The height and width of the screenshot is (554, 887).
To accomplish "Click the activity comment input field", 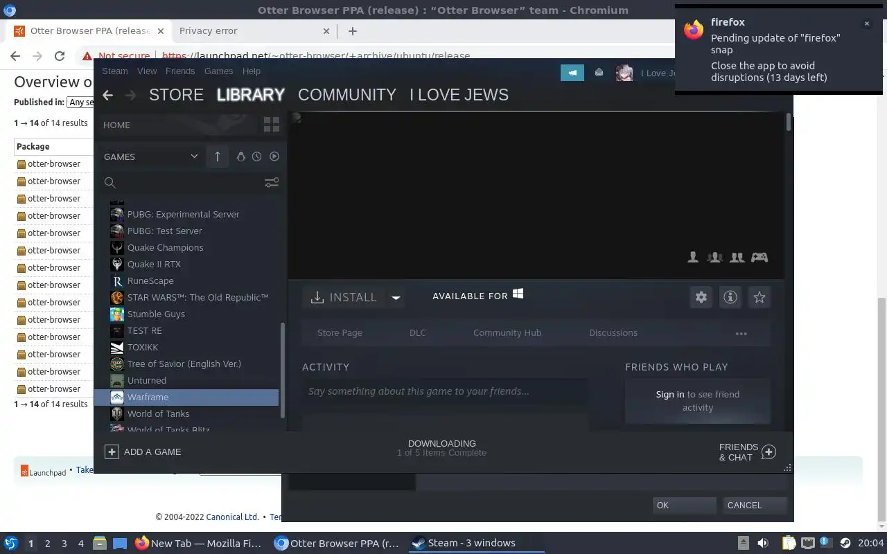I will [x=446, y=391].
